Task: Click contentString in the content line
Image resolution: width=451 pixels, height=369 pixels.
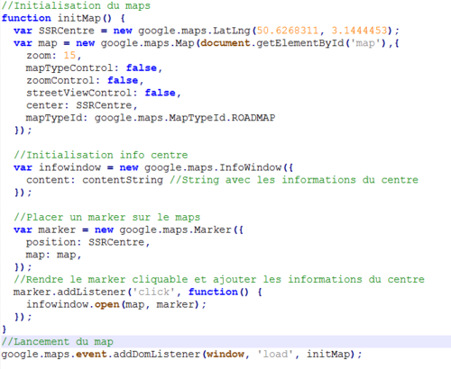Action: pyautogui.click(x=123, y=180)
